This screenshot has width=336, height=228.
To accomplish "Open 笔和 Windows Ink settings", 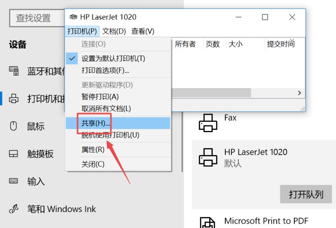I will (61, 209).
